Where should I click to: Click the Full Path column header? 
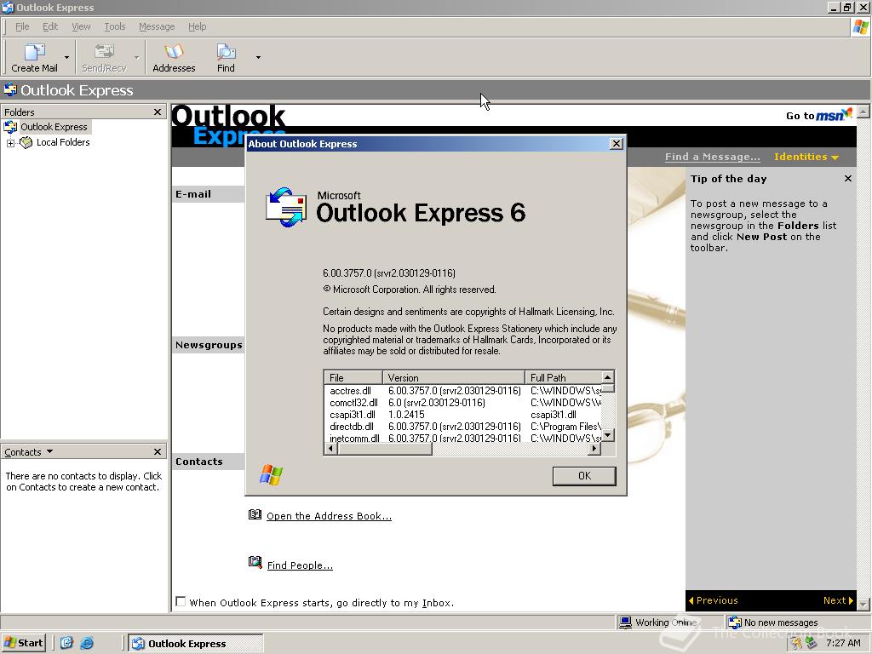coord(564,377)
